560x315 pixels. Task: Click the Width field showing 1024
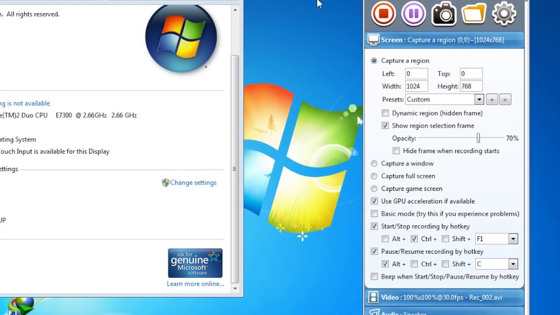(x=416, y=87)
